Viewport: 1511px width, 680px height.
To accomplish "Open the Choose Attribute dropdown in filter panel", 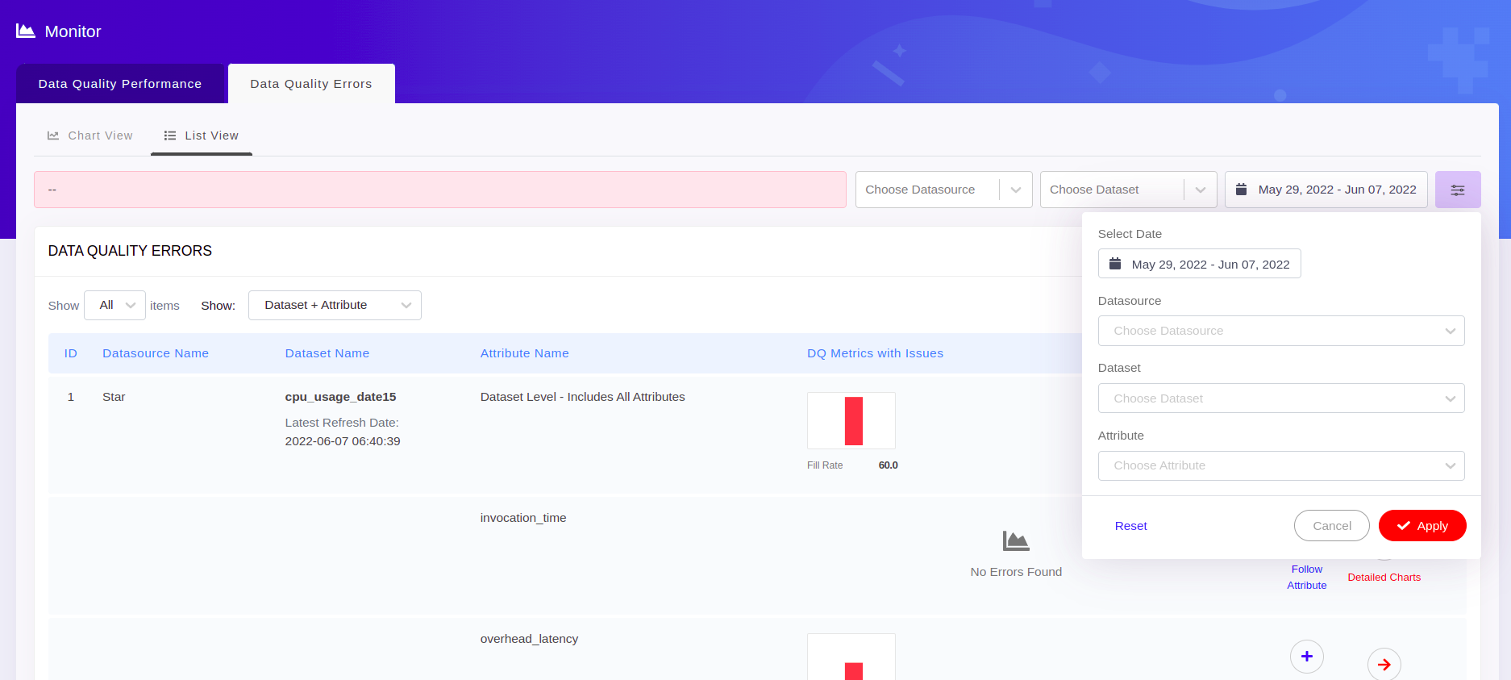I will tap(1280, 465).
